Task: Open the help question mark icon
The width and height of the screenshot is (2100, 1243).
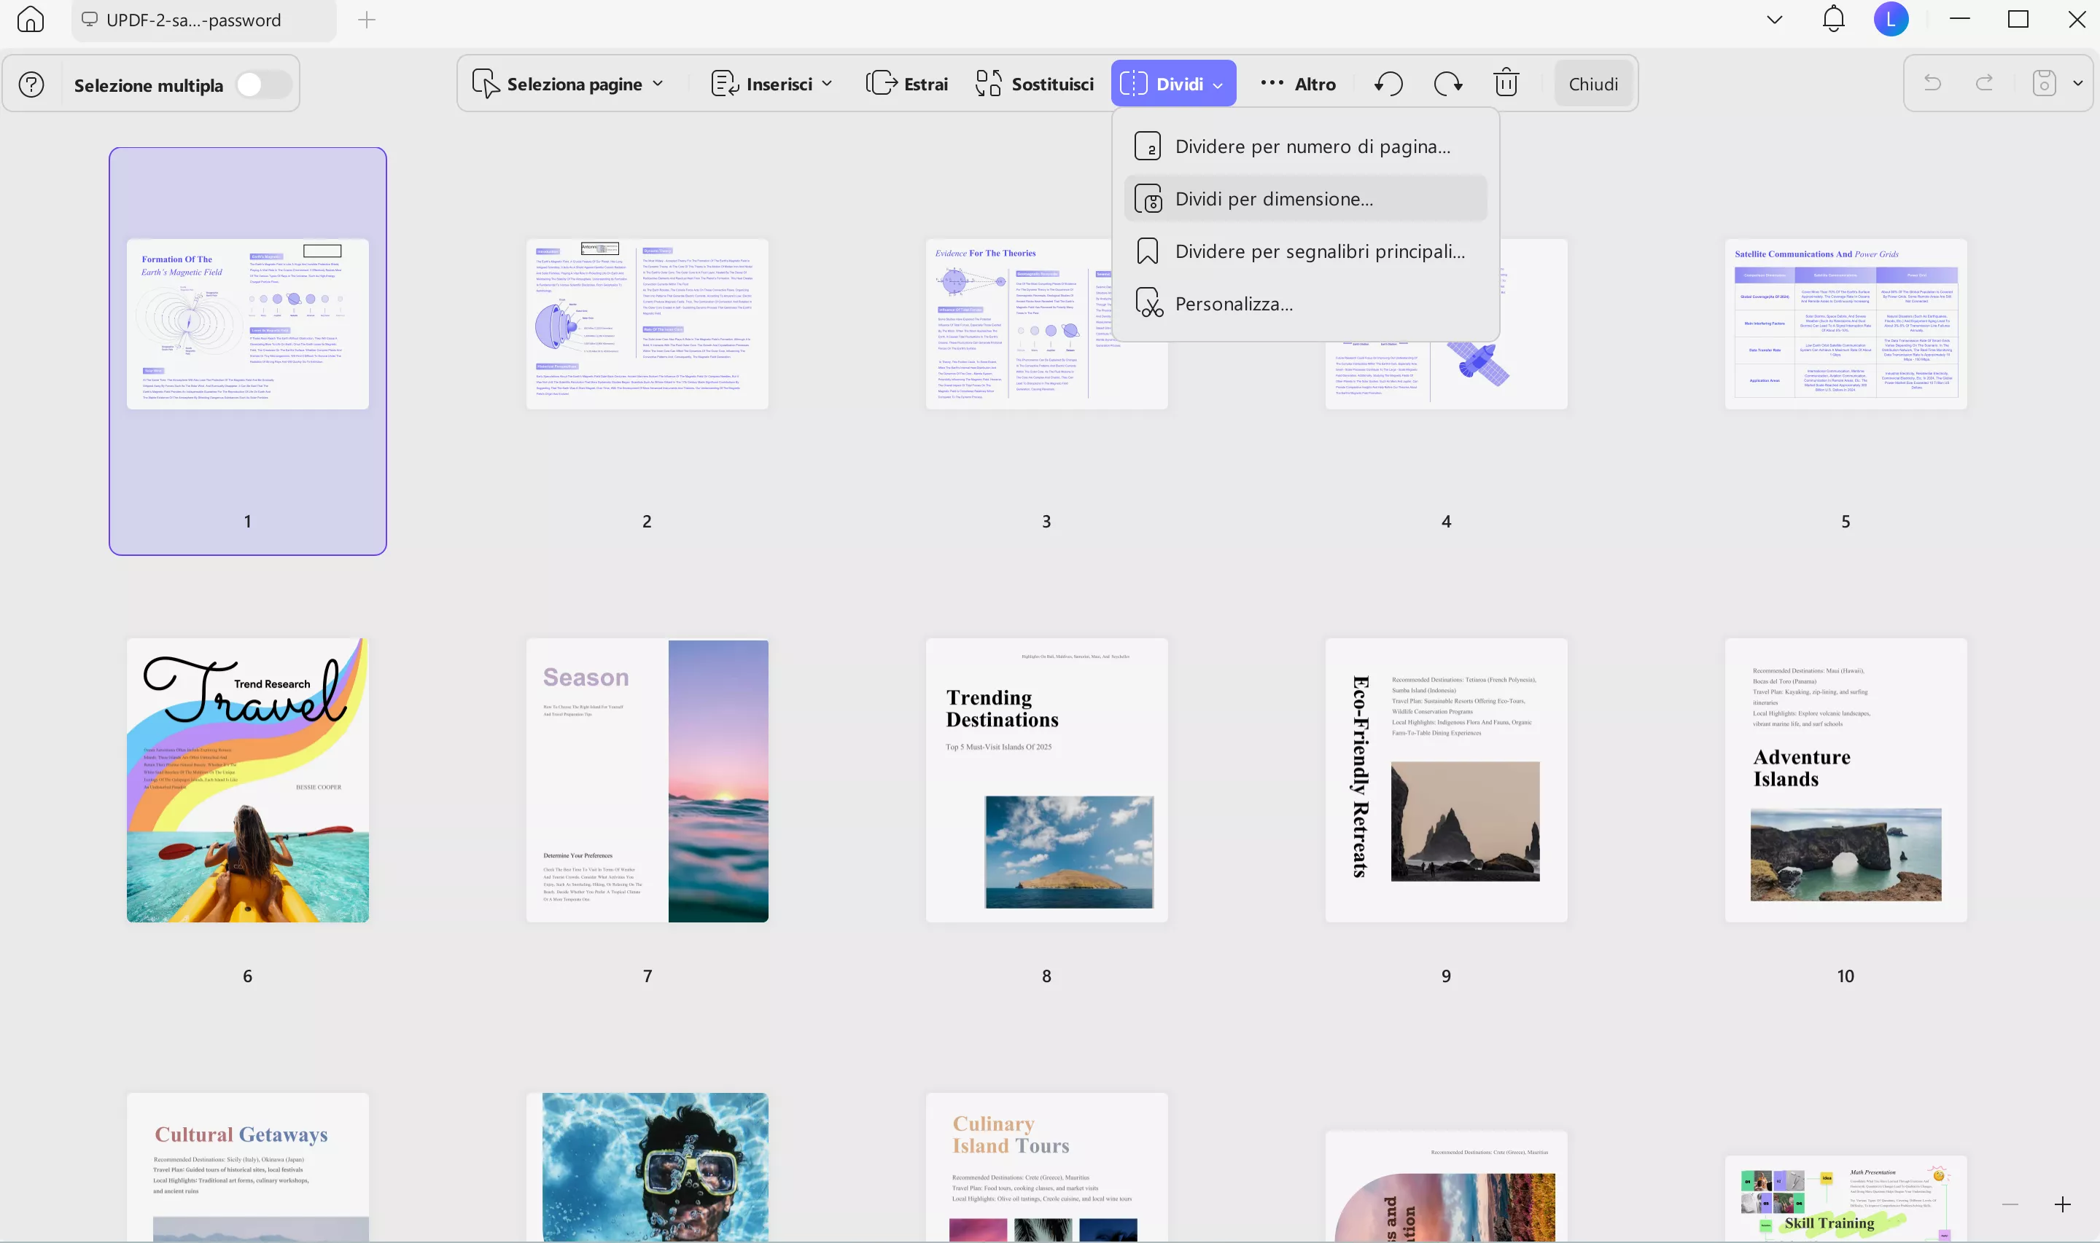Action: 31,85
